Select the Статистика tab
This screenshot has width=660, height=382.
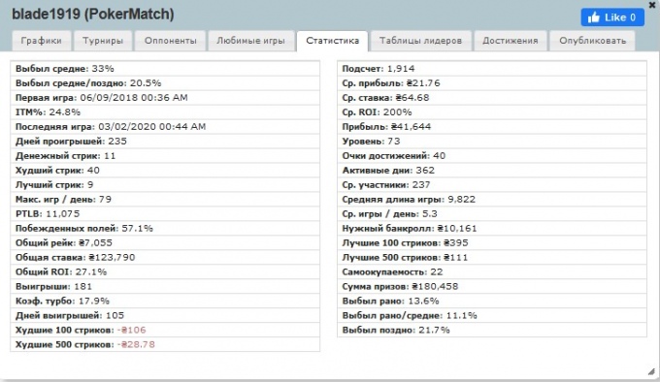[x=332, y=41]
